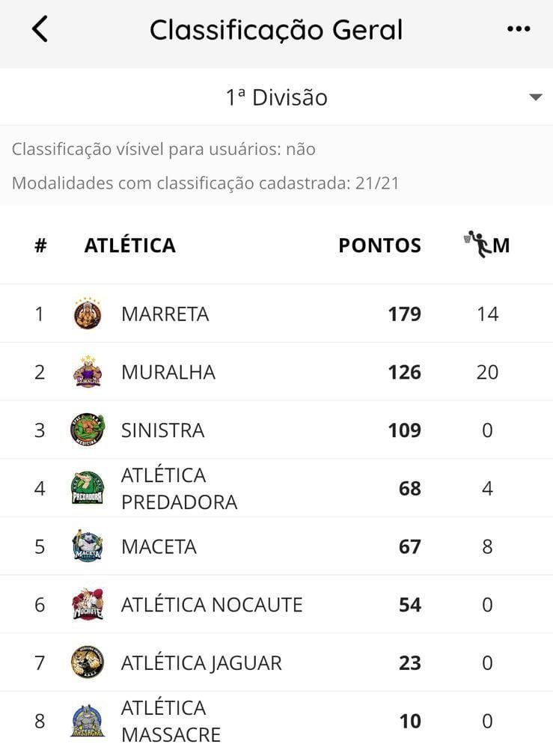Select the MURALHA team name
Image resolution: width=553 pixels, height=744 pixels.
168,372
